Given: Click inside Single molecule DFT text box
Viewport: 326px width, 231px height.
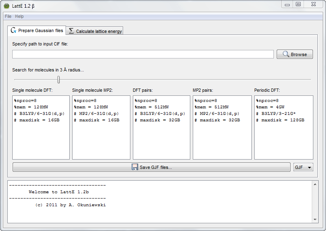Looking at the screenshot, I should point(41,127).
